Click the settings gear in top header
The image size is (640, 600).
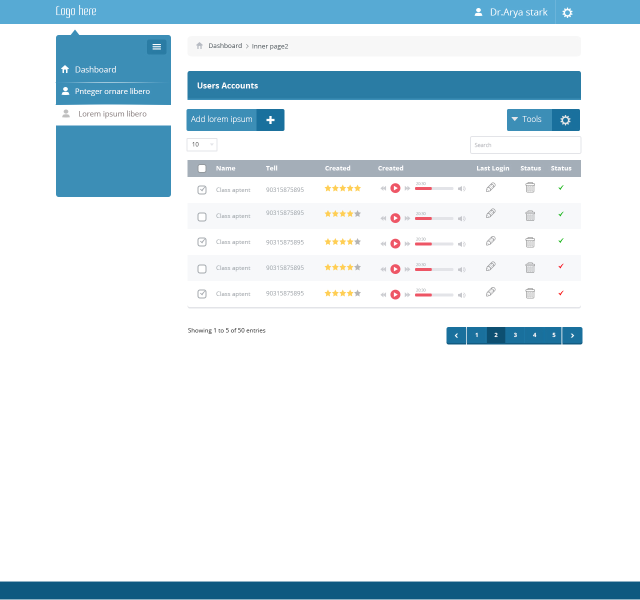567,12
